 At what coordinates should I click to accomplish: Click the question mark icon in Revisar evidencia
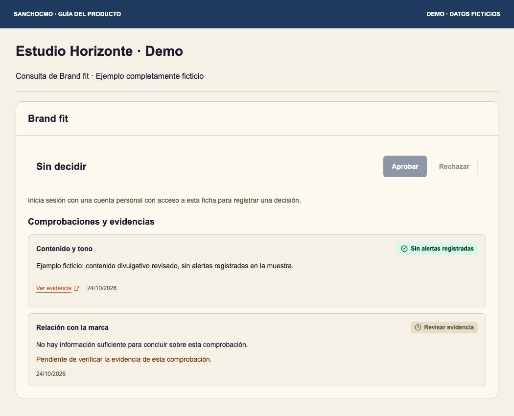tap(418, 327)
